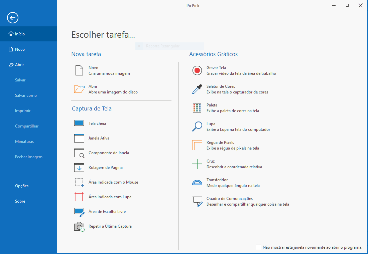Open Compartilhar in the sidebar
Image resolution: width=368 pixels, height=254 pixels.
coord(29,126)
